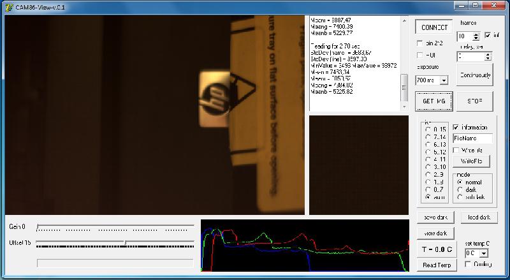Toggle the checkbox below bin 2*2
Image resolution: width=510 pixels, height=280 pixels.
click(420, 55)
